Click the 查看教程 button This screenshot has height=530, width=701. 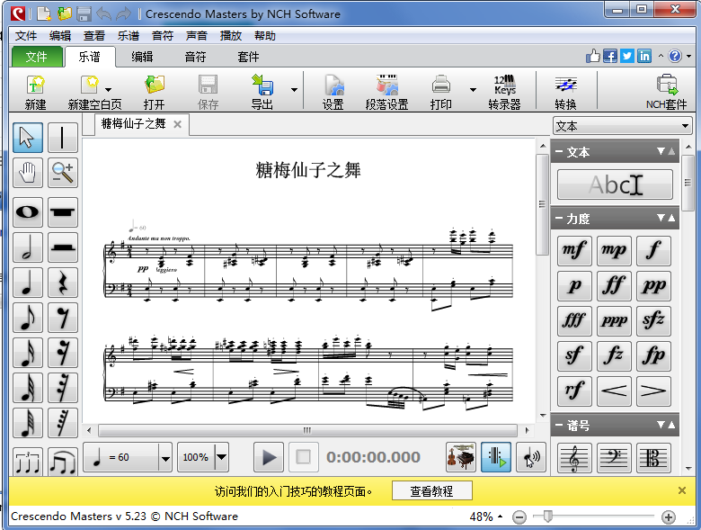(x=432, y=491)
